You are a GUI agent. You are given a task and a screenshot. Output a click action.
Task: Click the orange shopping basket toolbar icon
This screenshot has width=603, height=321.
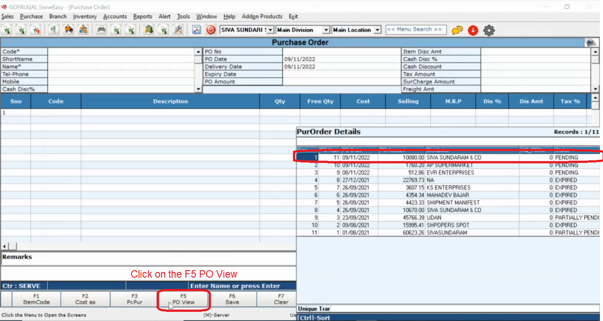coord(68,30)
